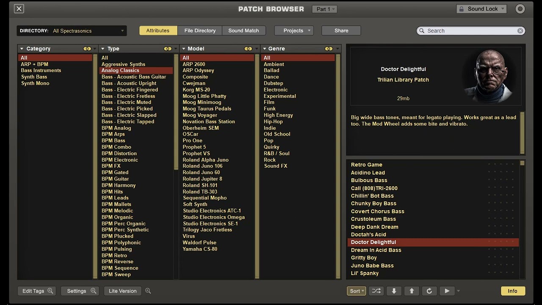
Task: Click the patch description scrollbar
Action: (x=522, y=133)
